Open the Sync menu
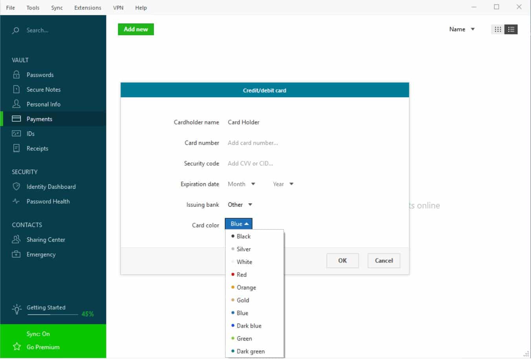 57,7
